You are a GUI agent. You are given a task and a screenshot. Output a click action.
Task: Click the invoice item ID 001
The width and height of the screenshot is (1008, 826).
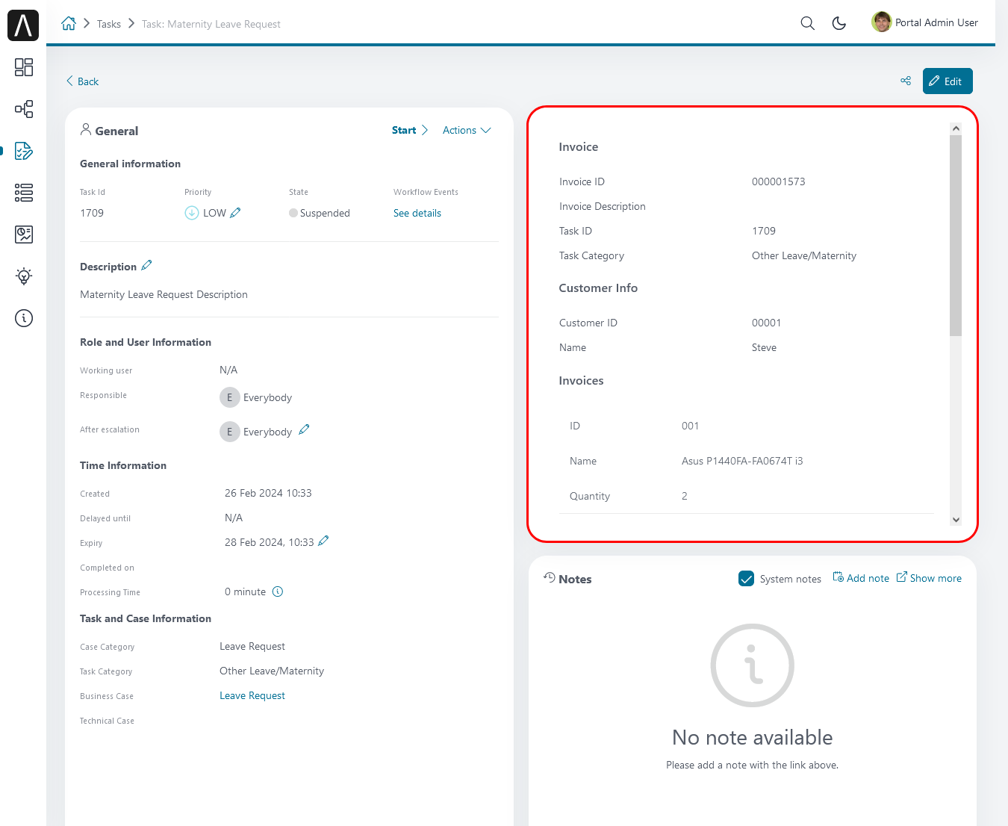click(x=690, y=426)
